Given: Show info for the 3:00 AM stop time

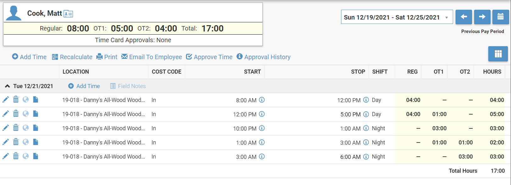Looking at the screenshot, I should point(366,142).
